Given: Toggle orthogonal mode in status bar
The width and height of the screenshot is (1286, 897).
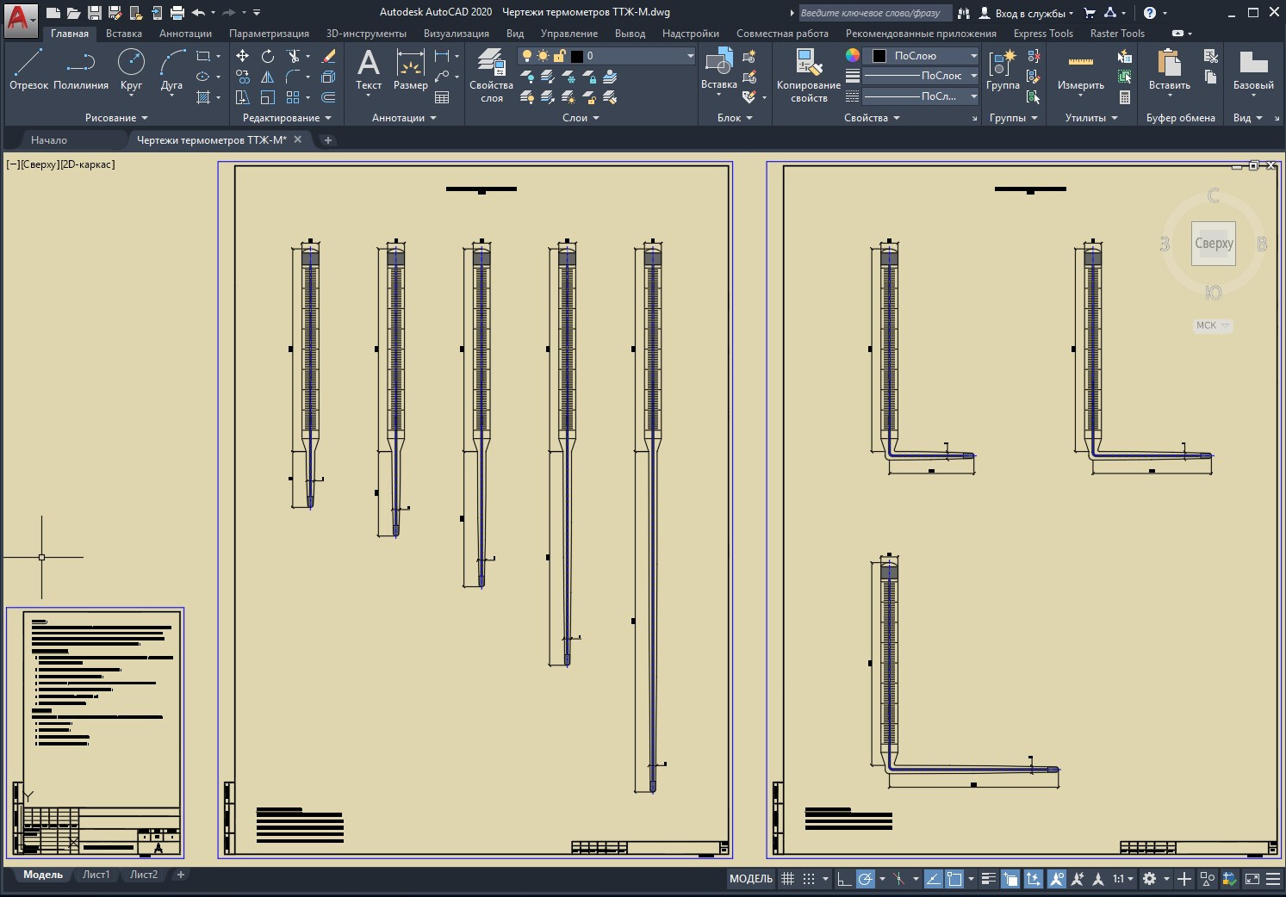Looking at the screenshot, I should [844, 879].
